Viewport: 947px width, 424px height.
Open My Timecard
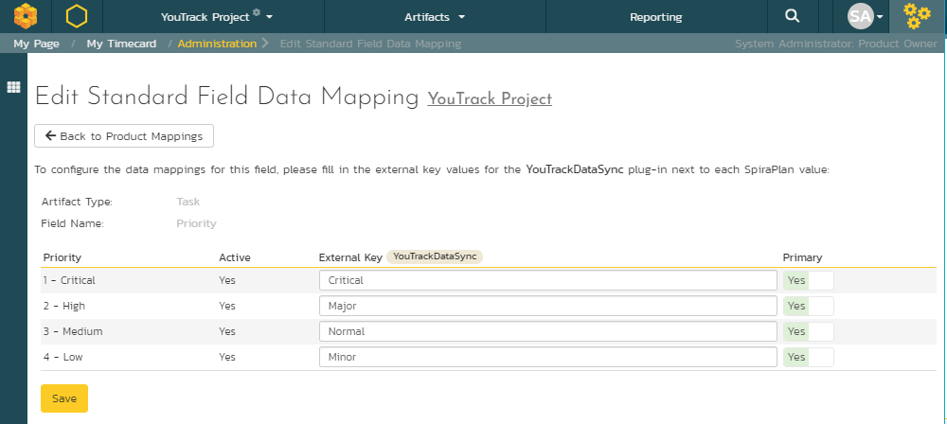121,44
